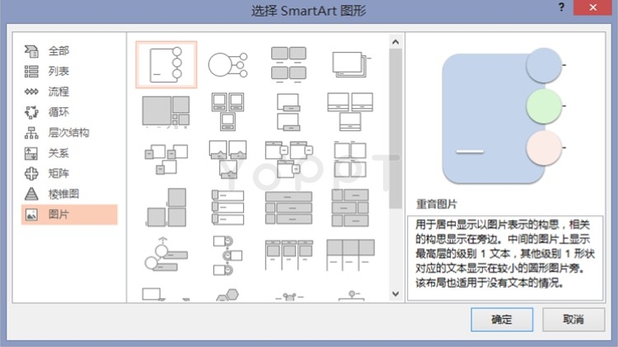
Task: Click the 流程 category label
Action: 59,91
